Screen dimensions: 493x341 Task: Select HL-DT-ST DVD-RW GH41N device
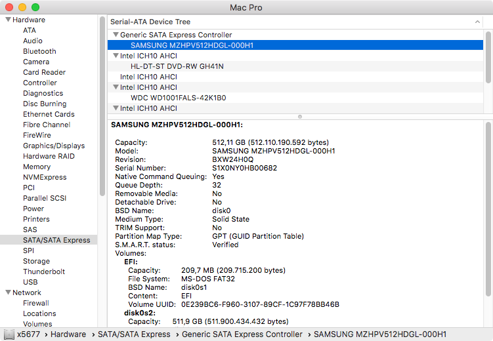pyautogui.click(x=295, y=66)
